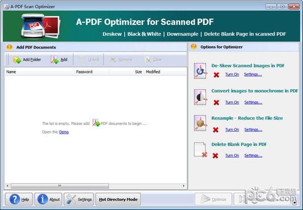The image size is (303, 210).
Task: Click the Resample - Reduce the File Size heading
Action: click(x=247, y=118)
